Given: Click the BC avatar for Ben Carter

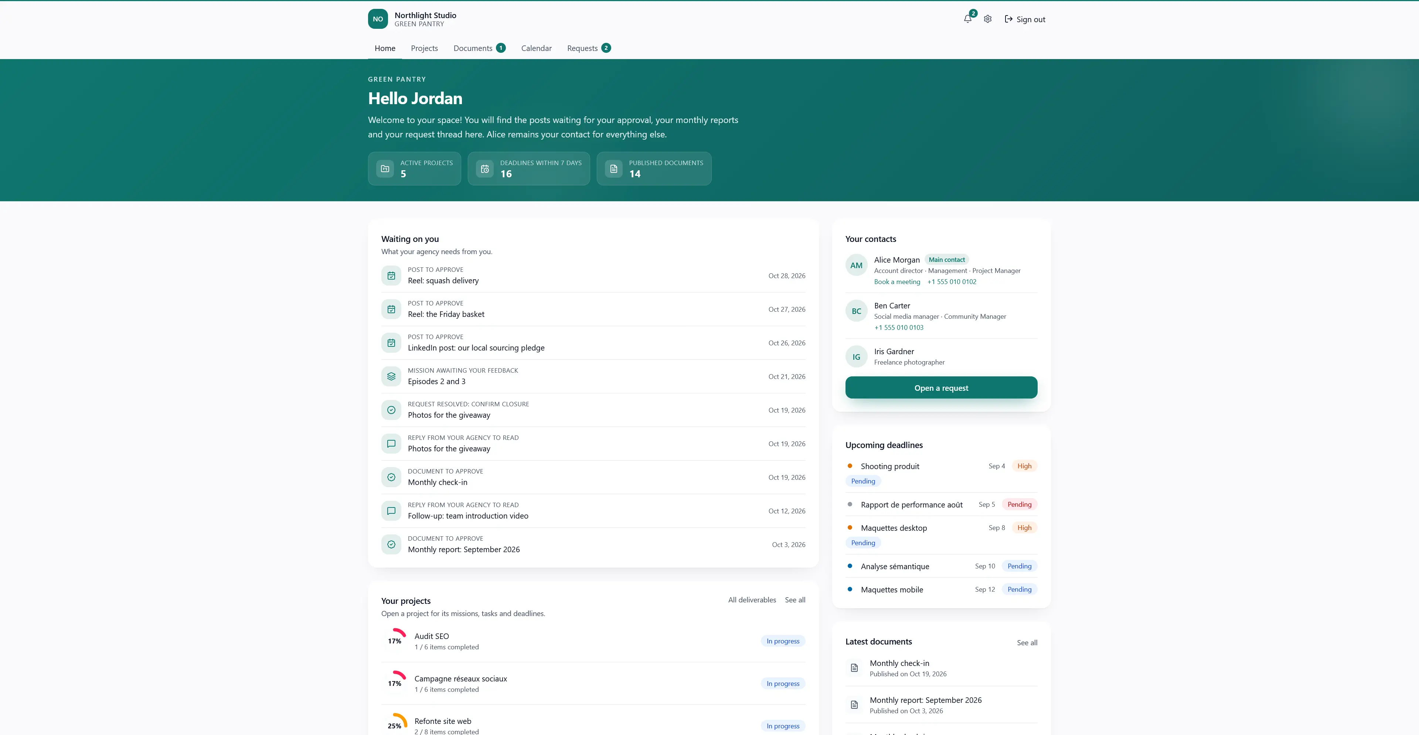Looking at the screenshot, I should coord(857,311).
